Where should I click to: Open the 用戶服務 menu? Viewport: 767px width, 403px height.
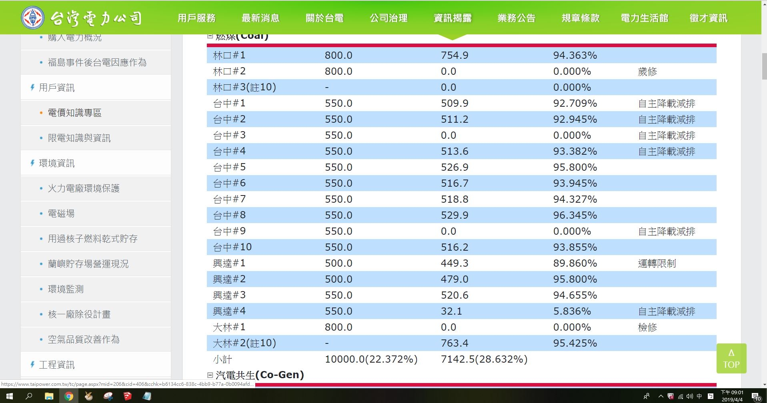tap(196, 18)
